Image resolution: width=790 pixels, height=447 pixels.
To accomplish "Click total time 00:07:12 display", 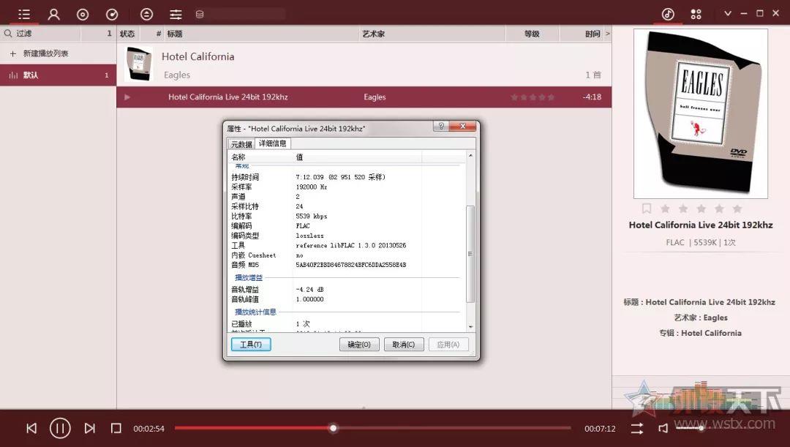I will [600, 429].
